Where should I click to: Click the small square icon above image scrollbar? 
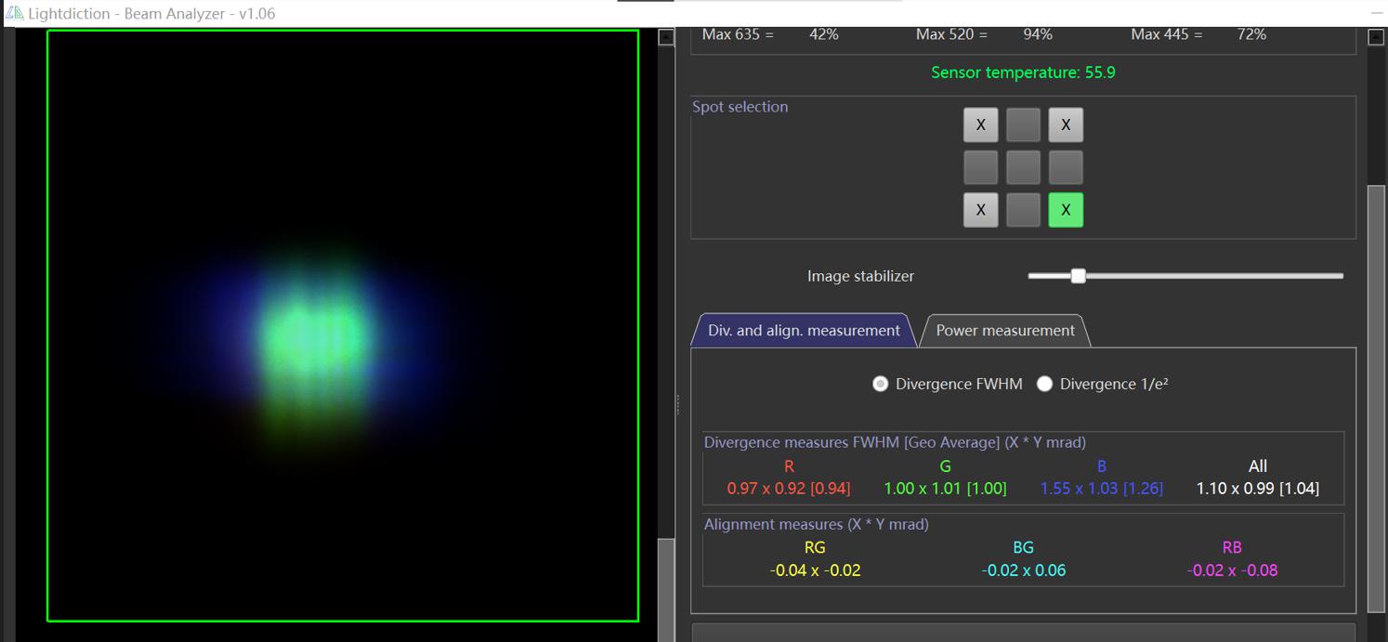coord(666,37)
